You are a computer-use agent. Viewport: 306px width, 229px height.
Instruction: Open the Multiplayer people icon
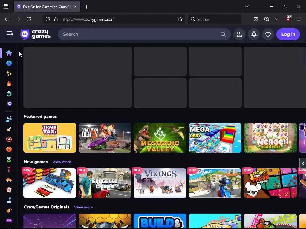point(9,119)
